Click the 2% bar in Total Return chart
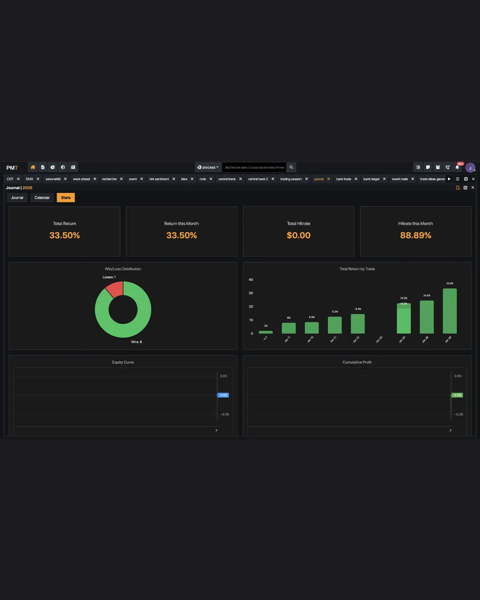This screenshot has height=600, width=480. (266, 332)
